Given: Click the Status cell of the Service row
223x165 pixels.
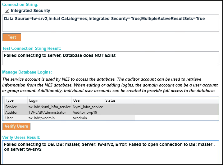Looking at the screenshot, I should pyautogui.click(x=119, y=107).
